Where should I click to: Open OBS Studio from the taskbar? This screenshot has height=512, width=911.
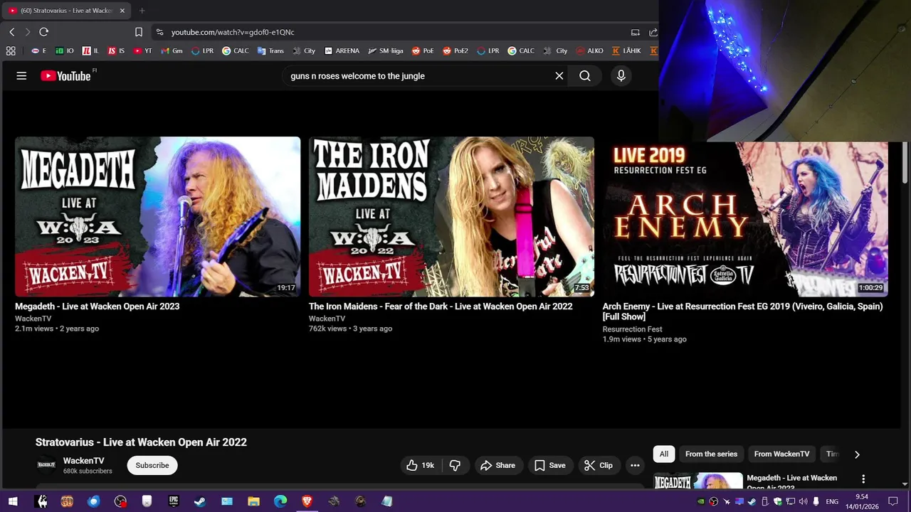coord(120,501)
